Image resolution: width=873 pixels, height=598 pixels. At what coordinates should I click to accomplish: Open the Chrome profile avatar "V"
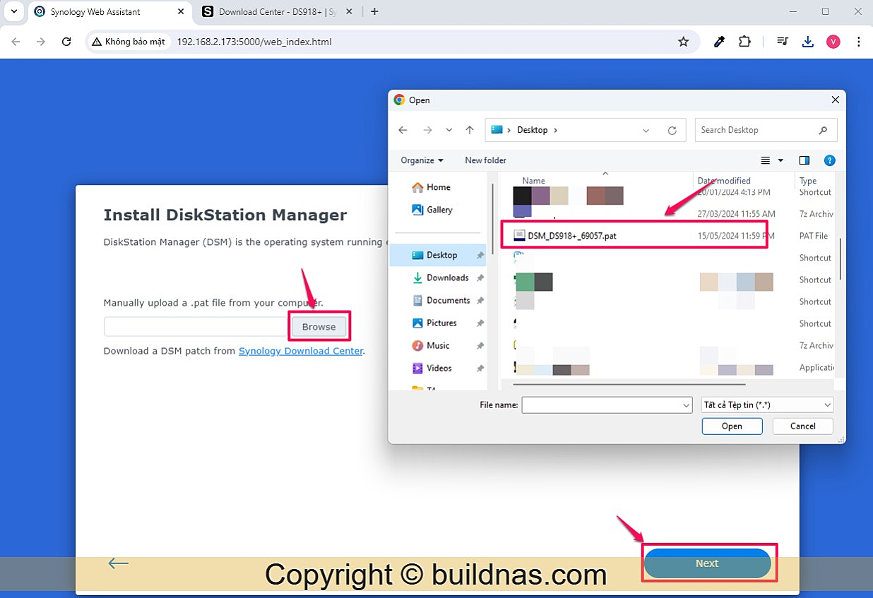click(x=833, y=42)
